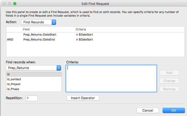Click the Change button
The width and height of the screenshot is (187, 116).
(x=169, y=81)
